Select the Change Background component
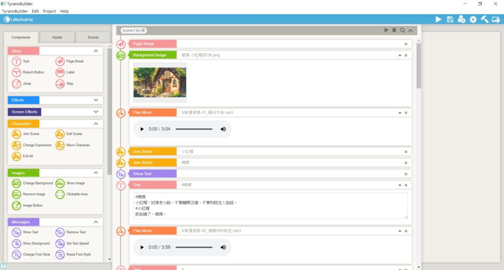This screenshot has height=270, width=504. (32, 183)
